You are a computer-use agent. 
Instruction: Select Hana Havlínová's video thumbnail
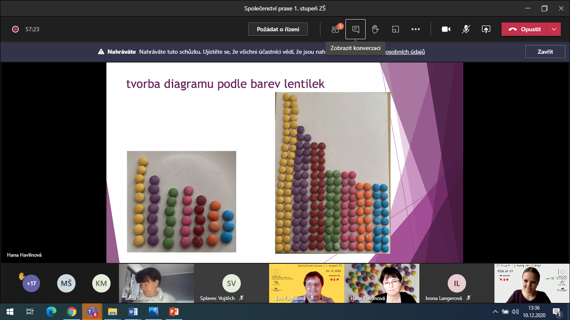pyautogui.click(x=382, y=283)
